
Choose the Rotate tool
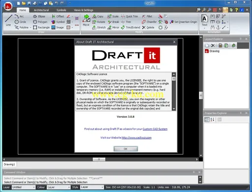(98, 22)
